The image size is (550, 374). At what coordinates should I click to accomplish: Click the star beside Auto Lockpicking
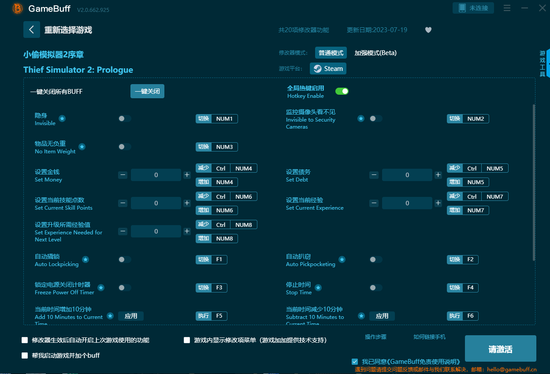[x=85, y=259]
